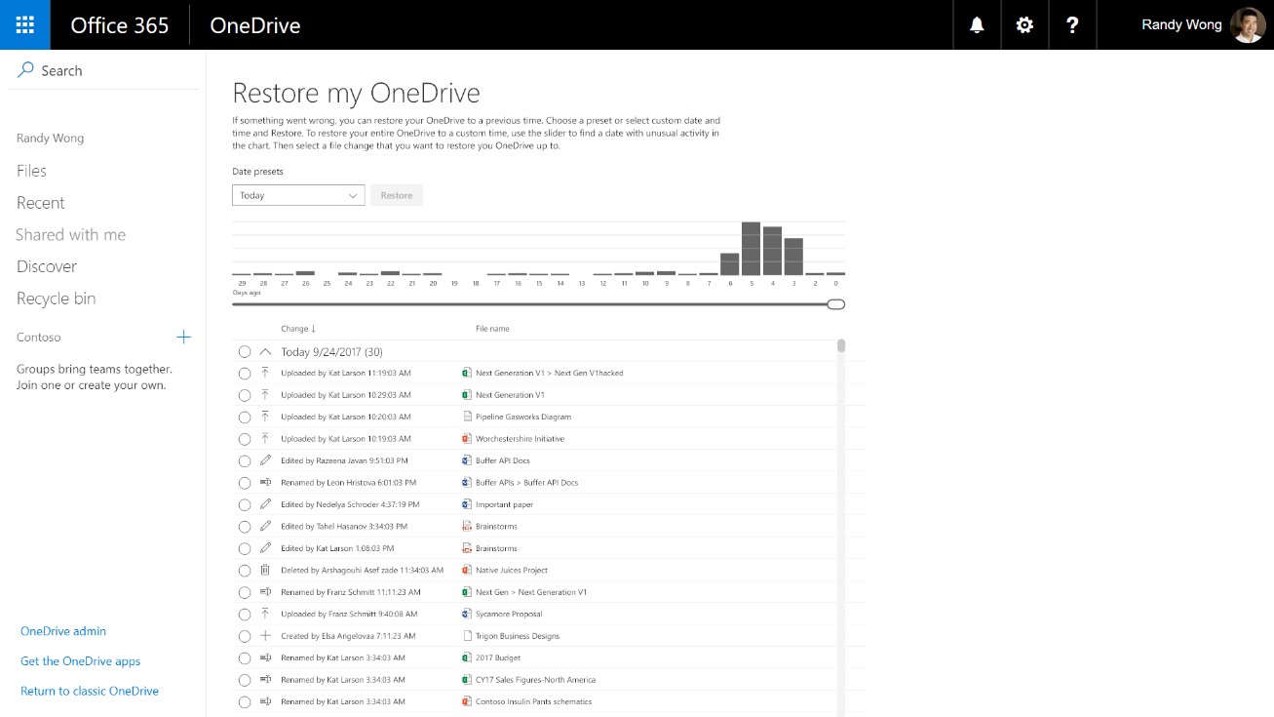Viewport: 1274px width, 717px height.
Task: Select the radio for Sycamore Proposal upload
Action: pos(244,615)
